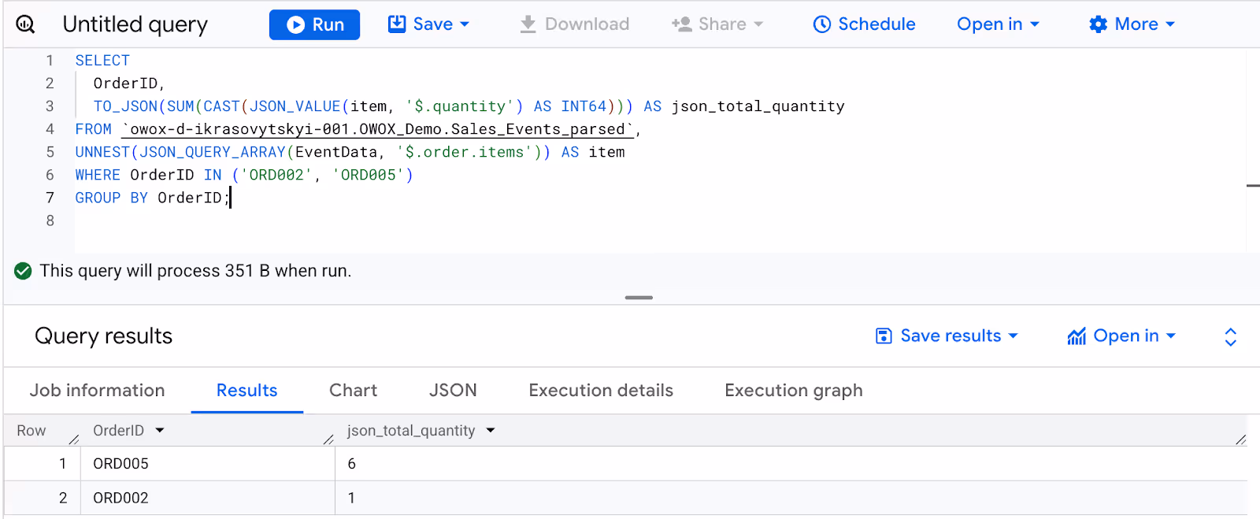The width and height of the screenshot is (1260, 519).
Task: Click the table name in the FROM clause
Action: [378, 129]
